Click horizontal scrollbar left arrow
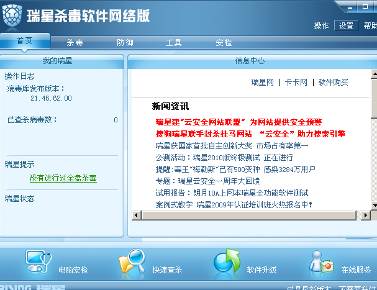 [x=136, y=215]
